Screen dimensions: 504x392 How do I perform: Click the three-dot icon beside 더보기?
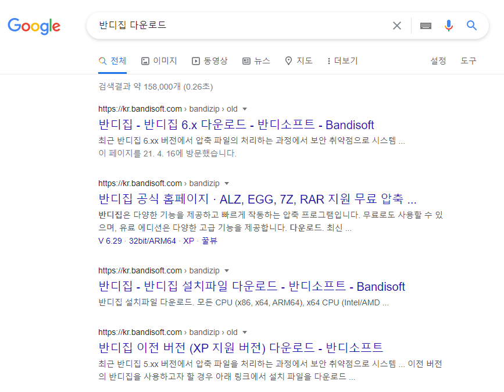(x=328, y=61)
